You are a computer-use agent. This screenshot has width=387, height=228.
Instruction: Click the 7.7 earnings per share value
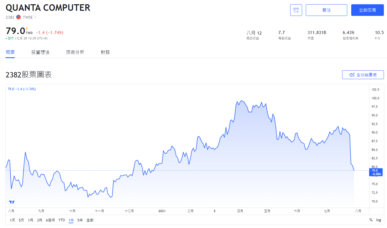[x=281, y=33]
